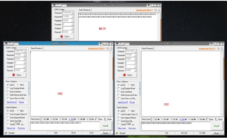Enable Log Display Mode in CH1 window
This screenshot has width=227, height=138.
(16, 88)
